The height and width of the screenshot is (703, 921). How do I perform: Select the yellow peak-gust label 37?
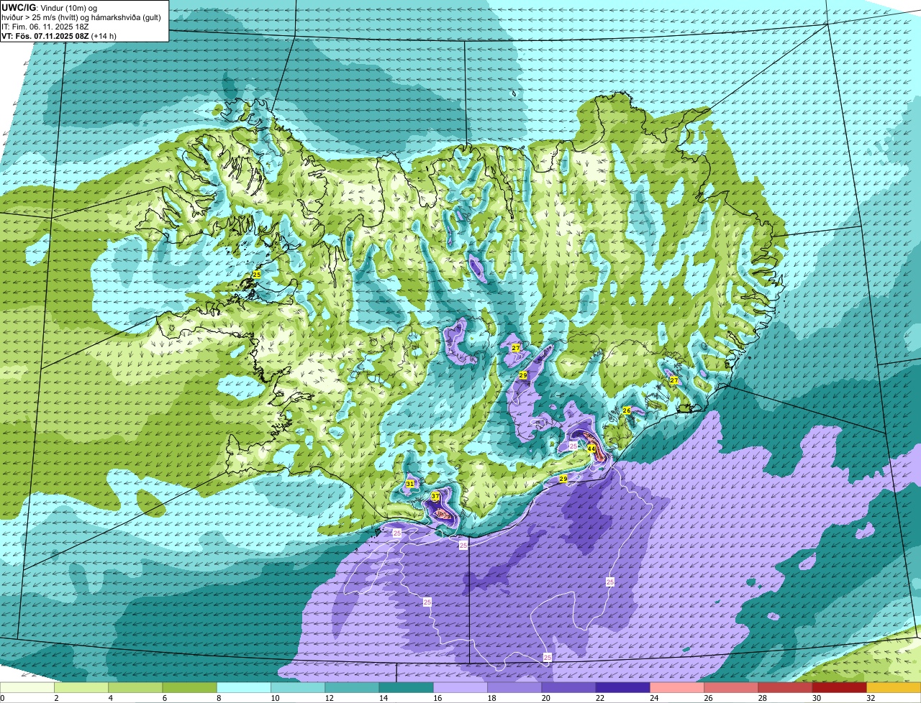pyautogui.click(x=435, y=497)
